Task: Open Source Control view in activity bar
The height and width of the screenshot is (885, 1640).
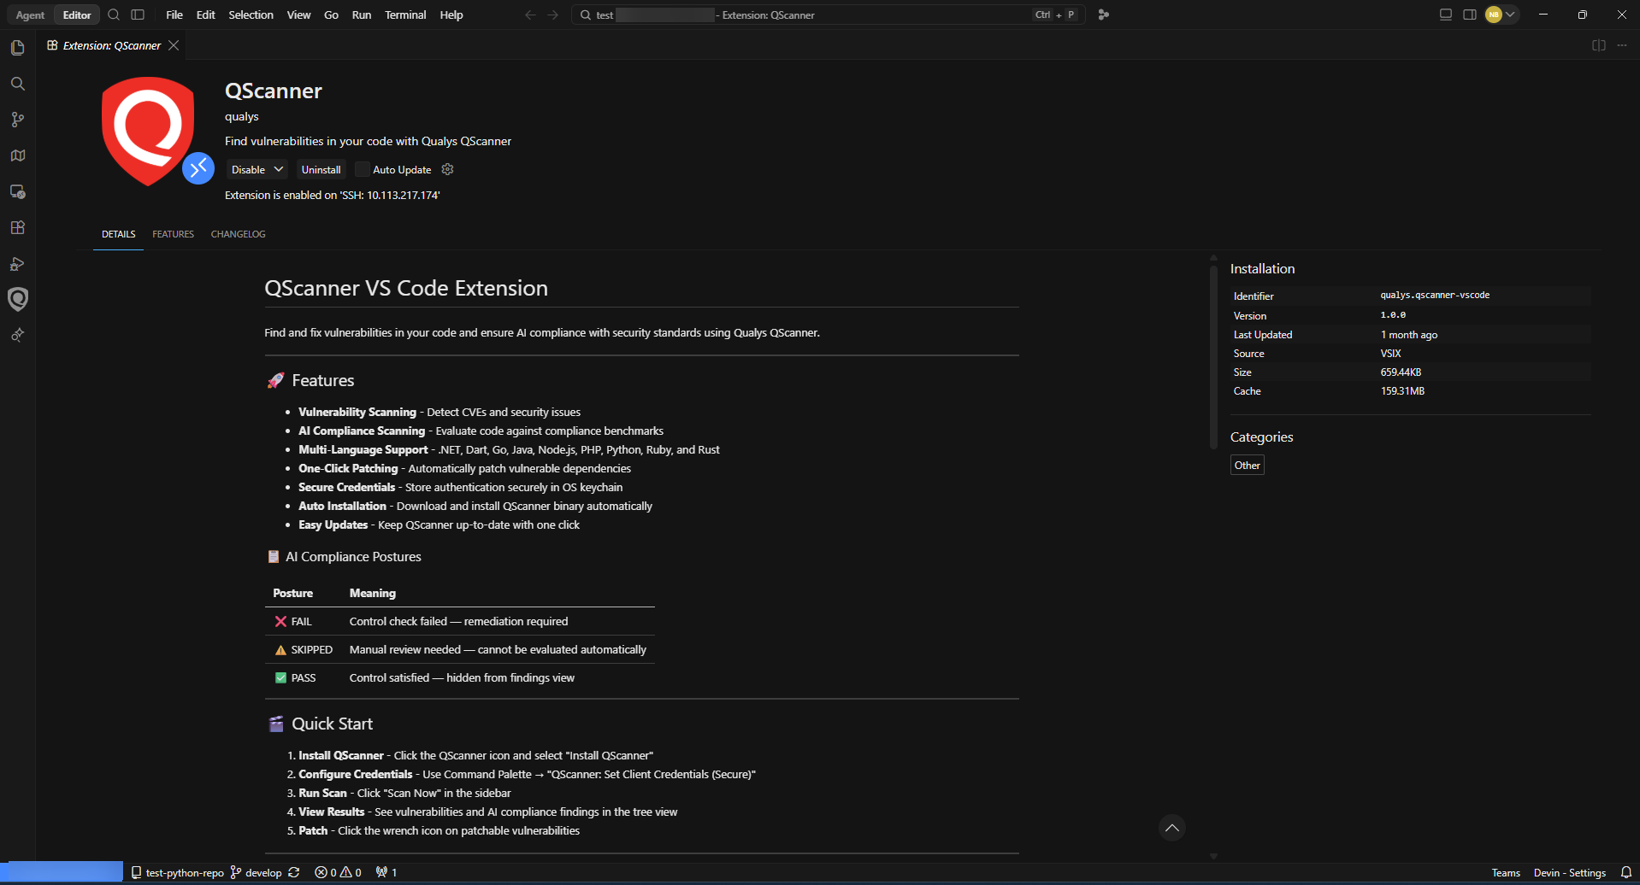Action: click(17, 120)
